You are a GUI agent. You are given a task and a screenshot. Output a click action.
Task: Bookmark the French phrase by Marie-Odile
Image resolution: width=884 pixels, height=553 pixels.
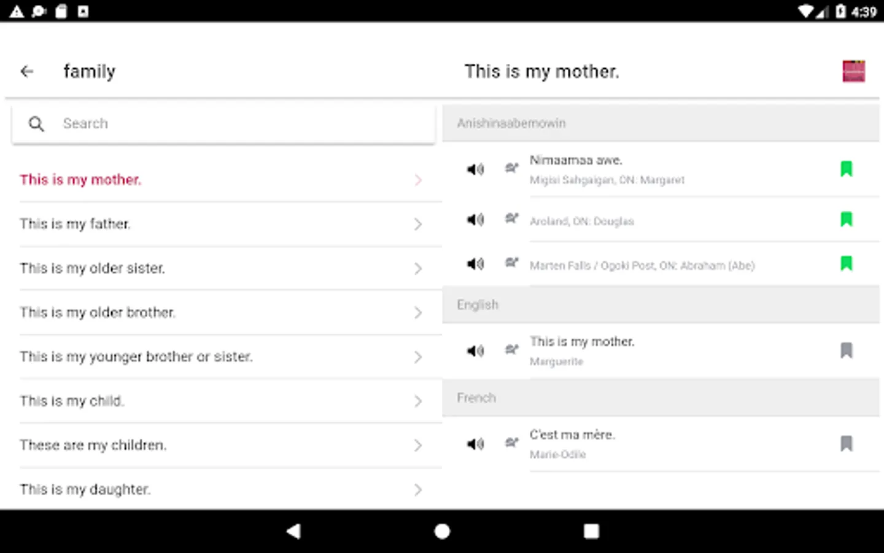(846, 444)
